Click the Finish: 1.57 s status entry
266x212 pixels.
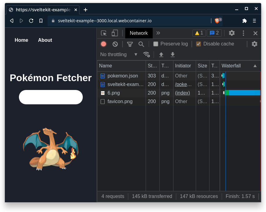click(x=240, y=196)
